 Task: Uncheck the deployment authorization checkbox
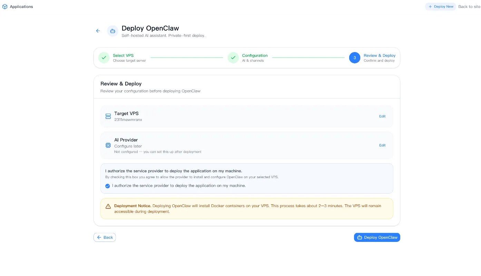click(108, 186)
